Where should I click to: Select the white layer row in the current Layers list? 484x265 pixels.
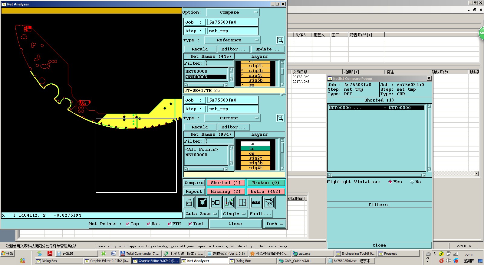click(255, 144)
